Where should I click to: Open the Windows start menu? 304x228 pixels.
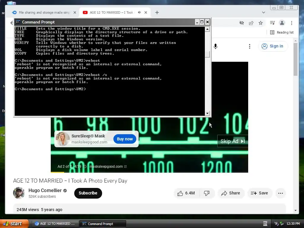[14, 224]
